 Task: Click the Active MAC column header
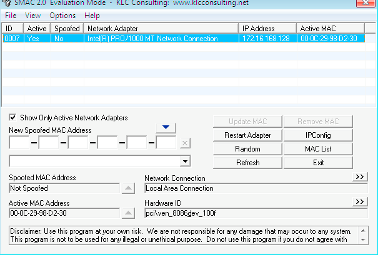[331, 29]
